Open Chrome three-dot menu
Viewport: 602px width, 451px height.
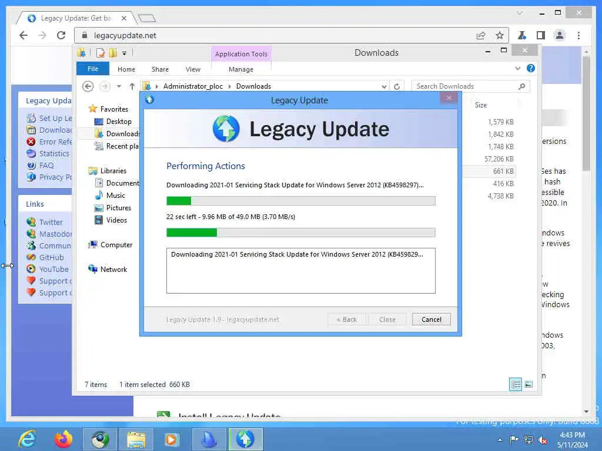click(x=578, y=35)
